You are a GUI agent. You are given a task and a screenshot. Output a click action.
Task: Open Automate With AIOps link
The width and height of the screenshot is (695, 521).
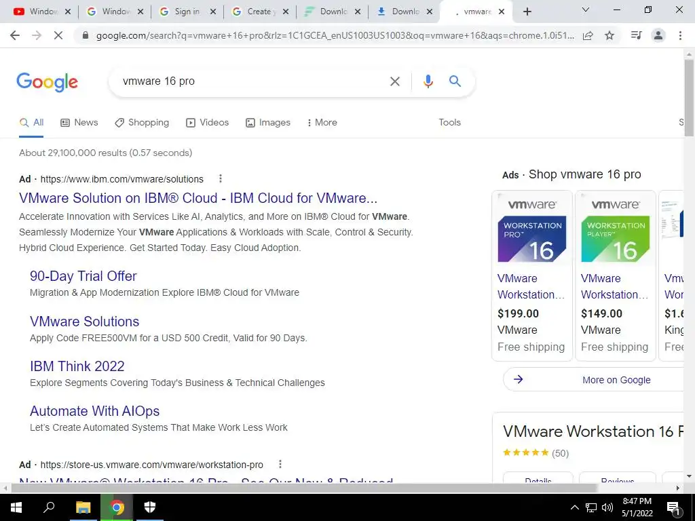tap(95, 410)
